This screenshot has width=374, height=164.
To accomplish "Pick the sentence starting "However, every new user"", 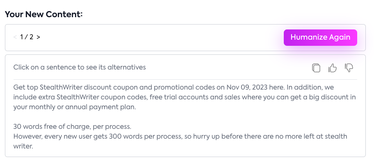I will pyautogui.click(x=123, y=136).
